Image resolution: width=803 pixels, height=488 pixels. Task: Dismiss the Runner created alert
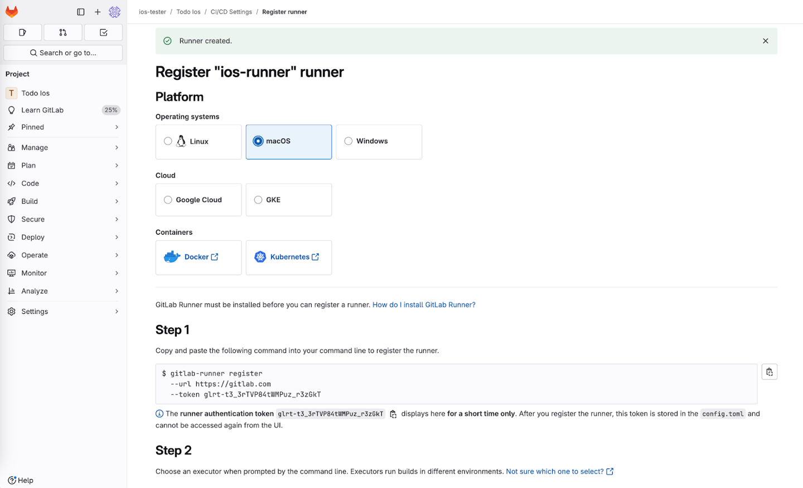[x=766, y=41]
